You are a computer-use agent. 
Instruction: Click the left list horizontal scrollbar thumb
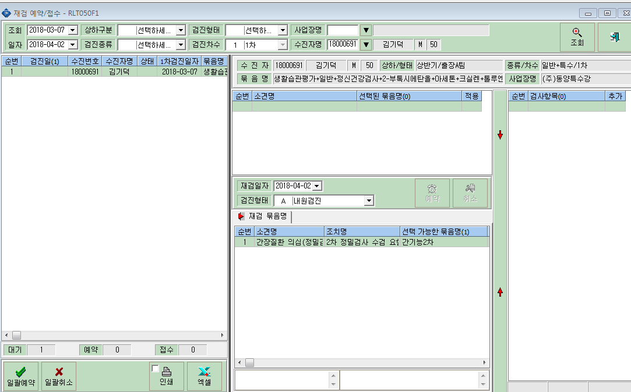pos(16,335)
